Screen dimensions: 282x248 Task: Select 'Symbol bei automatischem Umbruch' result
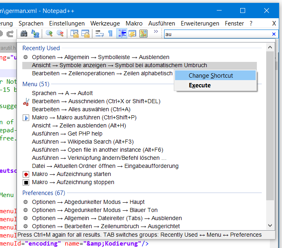[139, 66]
